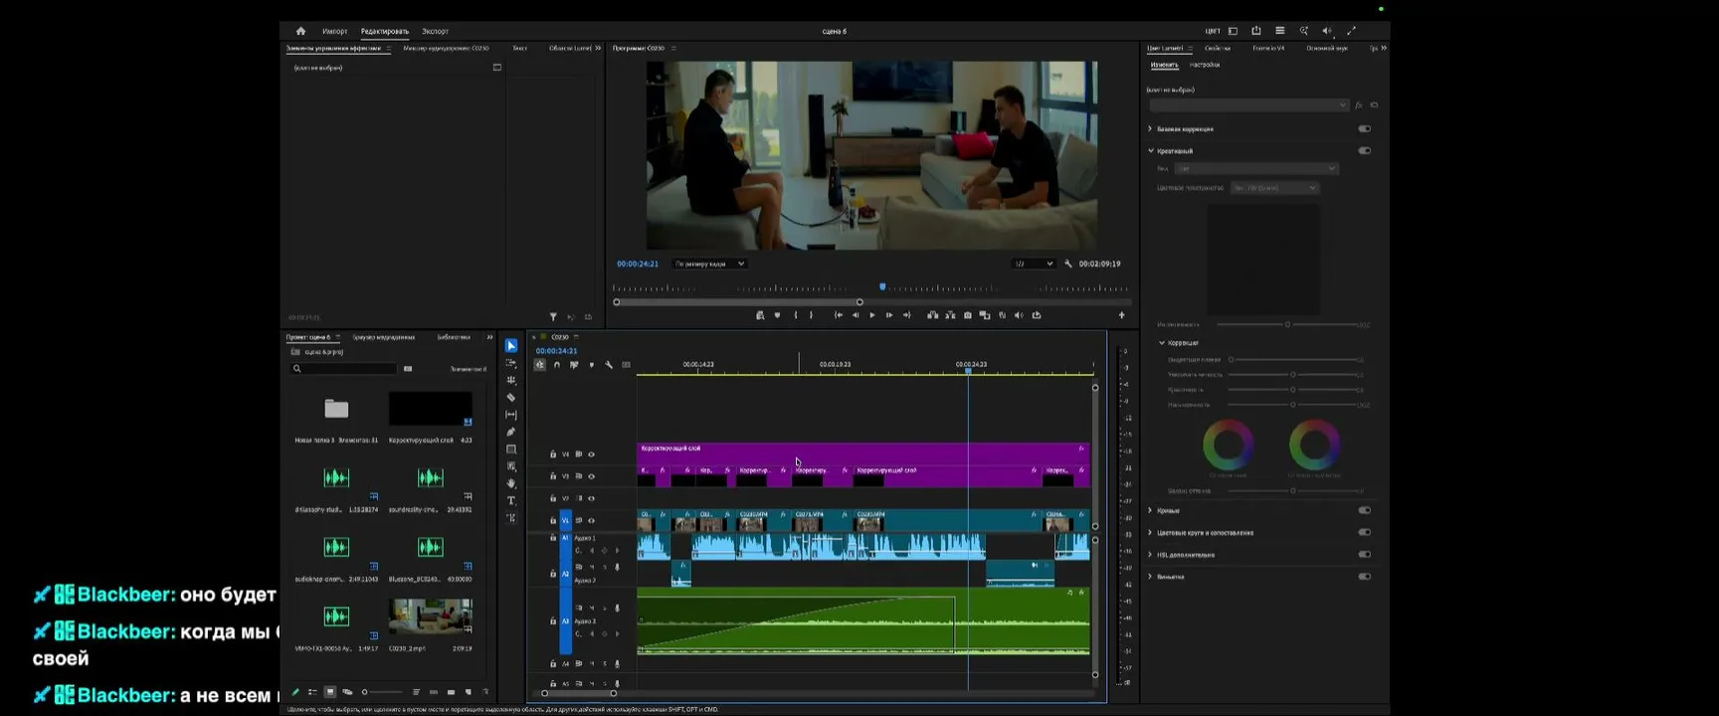Image resolution: width=1719 pixels, height=716 pixels.
Task: Toggle the Vignette section switch
Action: (x=1364, y=577)
